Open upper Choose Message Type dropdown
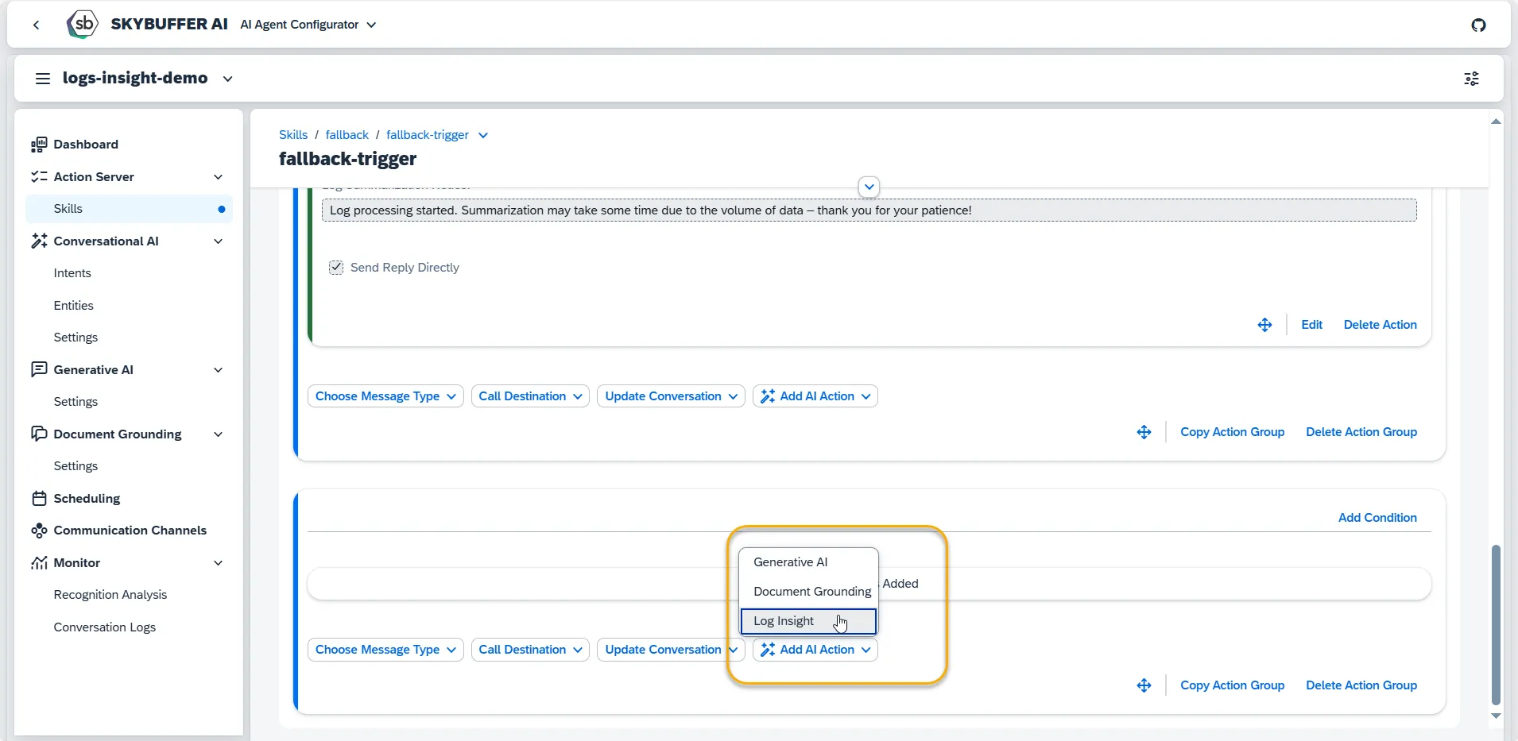The image size is (1518, 741). click(385, 396)
